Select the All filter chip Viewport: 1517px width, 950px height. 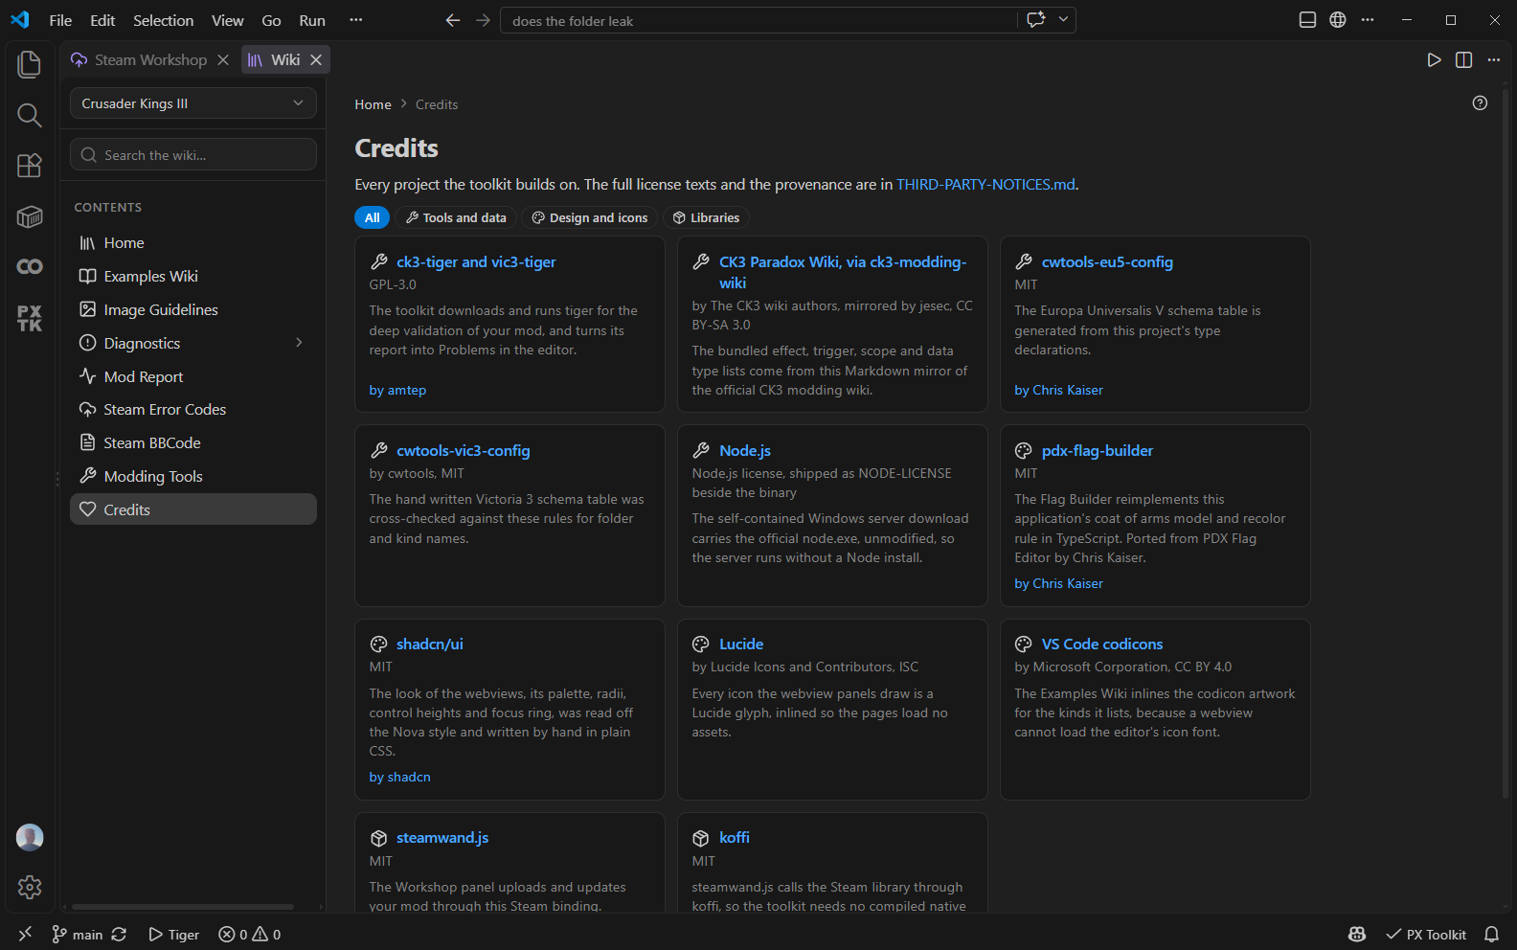(373, 217)
